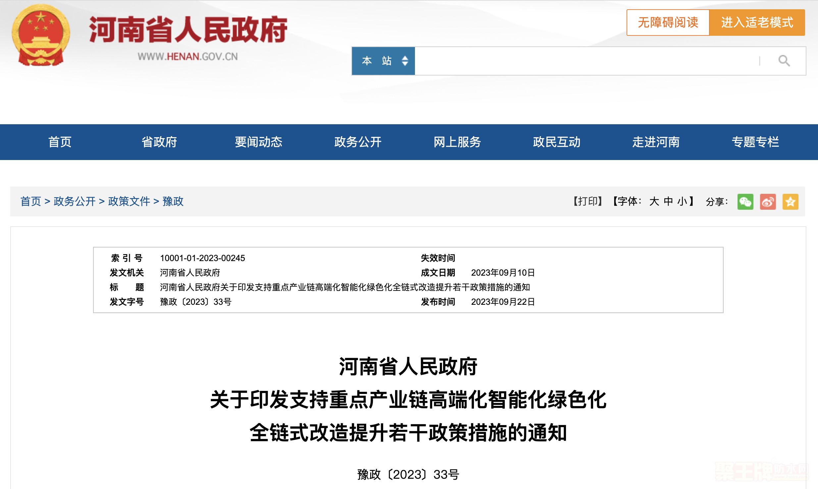
Task: Share via the green WeChat icon
Action: (x=745, y=201)
